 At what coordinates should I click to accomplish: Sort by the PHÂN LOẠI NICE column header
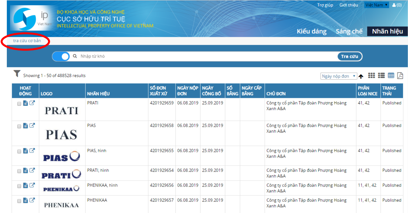(368, 91)
